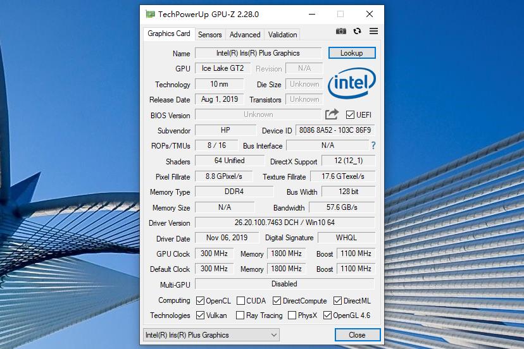This screenshot has width=524, height=349.
Task: Click the DirectX Support 12 (12_1) field
Action: pos(349,161)
